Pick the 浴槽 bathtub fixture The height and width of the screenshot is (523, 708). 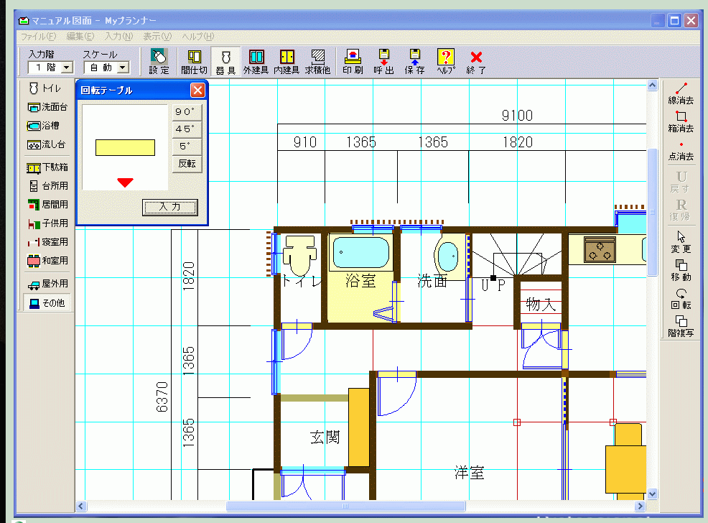click(47, 126)
